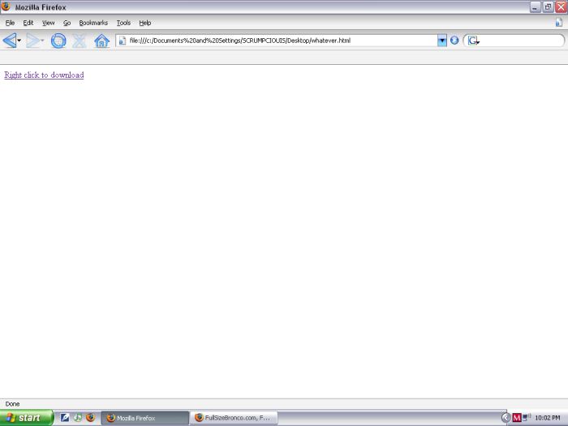The image size is (568, 426).
Task: Open the Forward button history dropdown
Action: click(42, 41)
